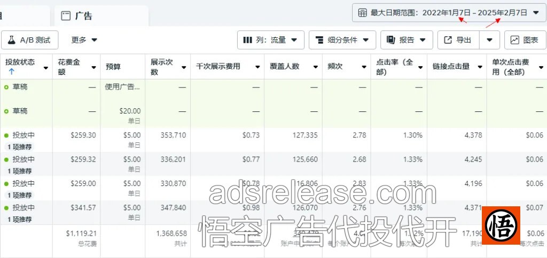The height and width of the screenshot is (258, 547).
Task: Click the 报告 report icon
Action: pyautogui.click(x=390, y=40)
